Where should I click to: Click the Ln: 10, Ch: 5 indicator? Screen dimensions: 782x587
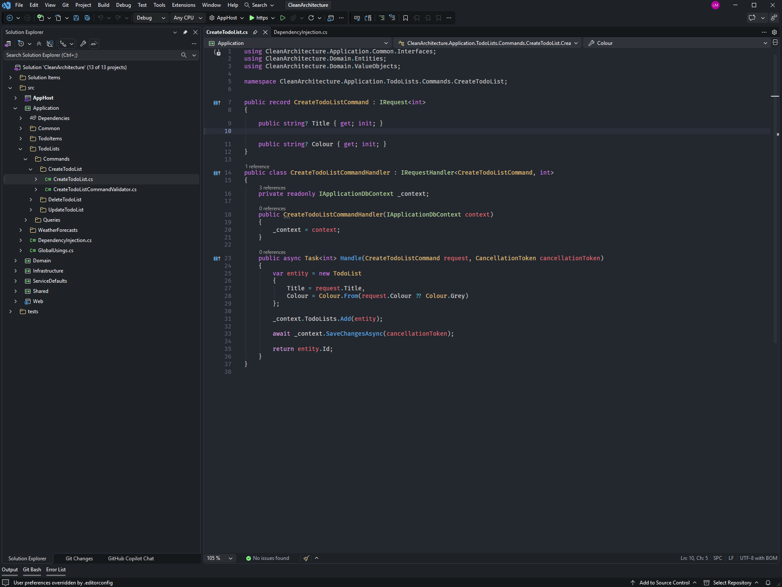pyautogui.click(x=694, y=558)
